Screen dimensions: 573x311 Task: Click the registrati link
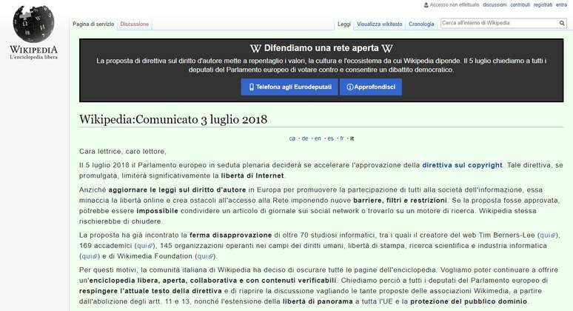pos(543,4)
